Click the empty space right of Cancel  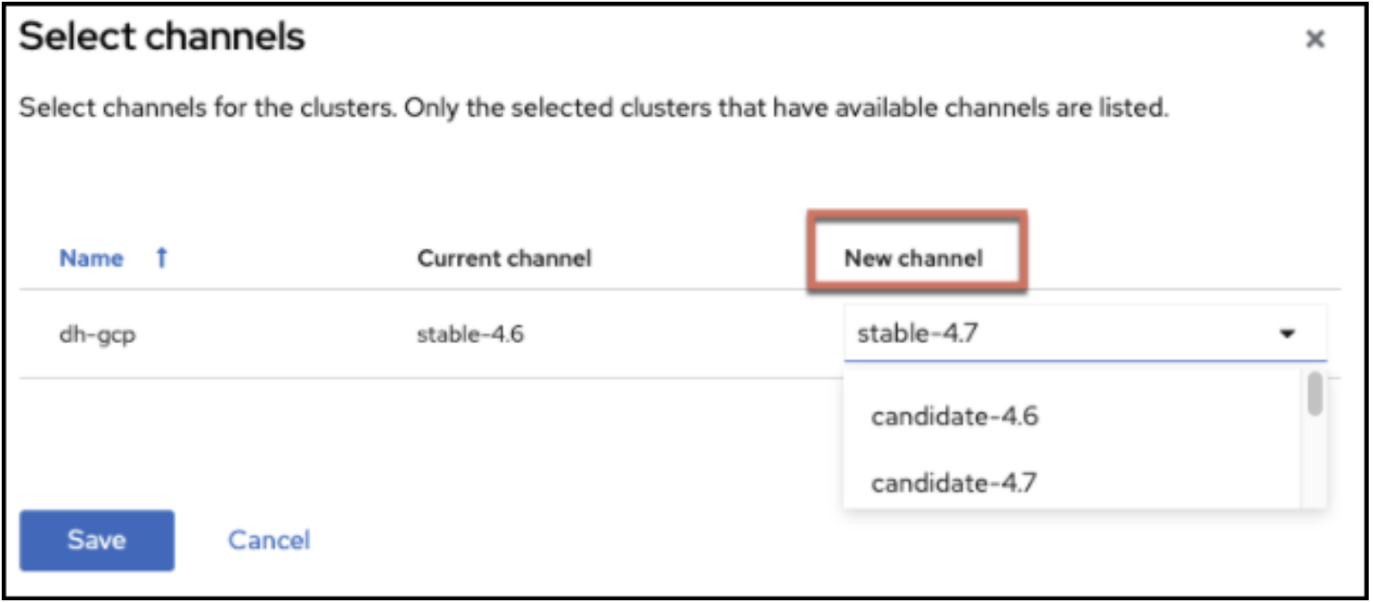point(559,540)
